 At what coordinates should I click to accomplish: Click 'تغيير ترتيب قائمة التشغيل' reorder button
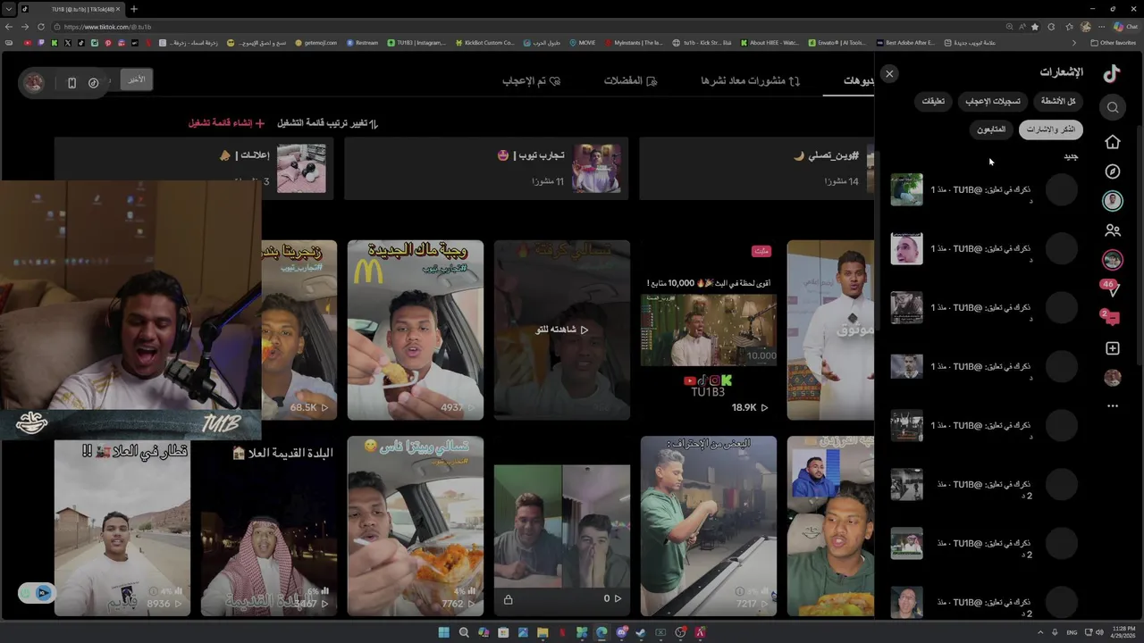327,123
